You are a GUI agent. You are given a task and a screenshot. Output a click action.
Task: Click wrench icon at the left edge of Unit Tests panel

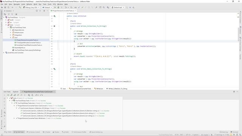(5, 127)
